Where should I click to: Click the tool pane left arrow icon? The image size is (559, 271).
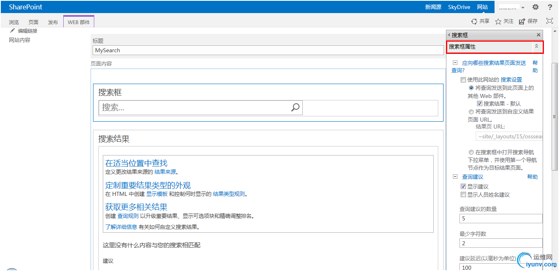(449, 35)
